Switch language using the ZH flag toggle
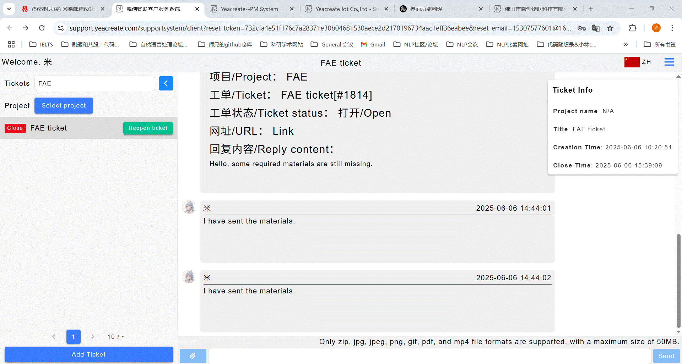Image resolution: width=682 pixels, height=364 pixels. click(x=638, y=62)
